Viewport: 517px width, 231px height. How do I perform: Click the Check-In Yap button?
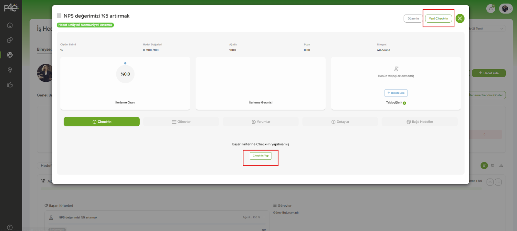[x=260, y=156]
